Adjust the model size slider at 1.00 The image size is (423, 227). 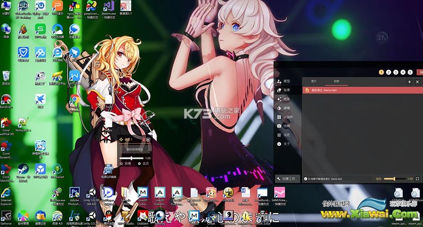(x=131, y=158)
